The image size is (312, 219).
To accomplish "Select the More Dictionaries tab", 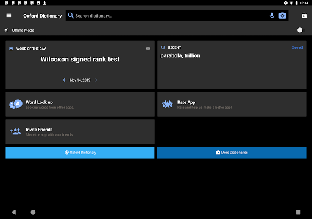I will 232,153.
